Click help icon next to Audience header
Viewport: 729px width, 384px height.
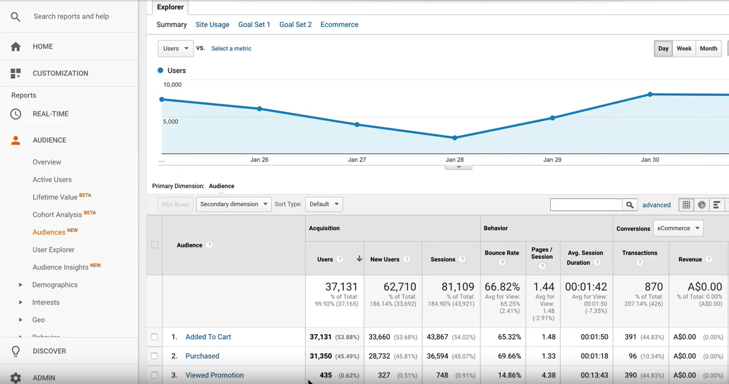[209, 245]
